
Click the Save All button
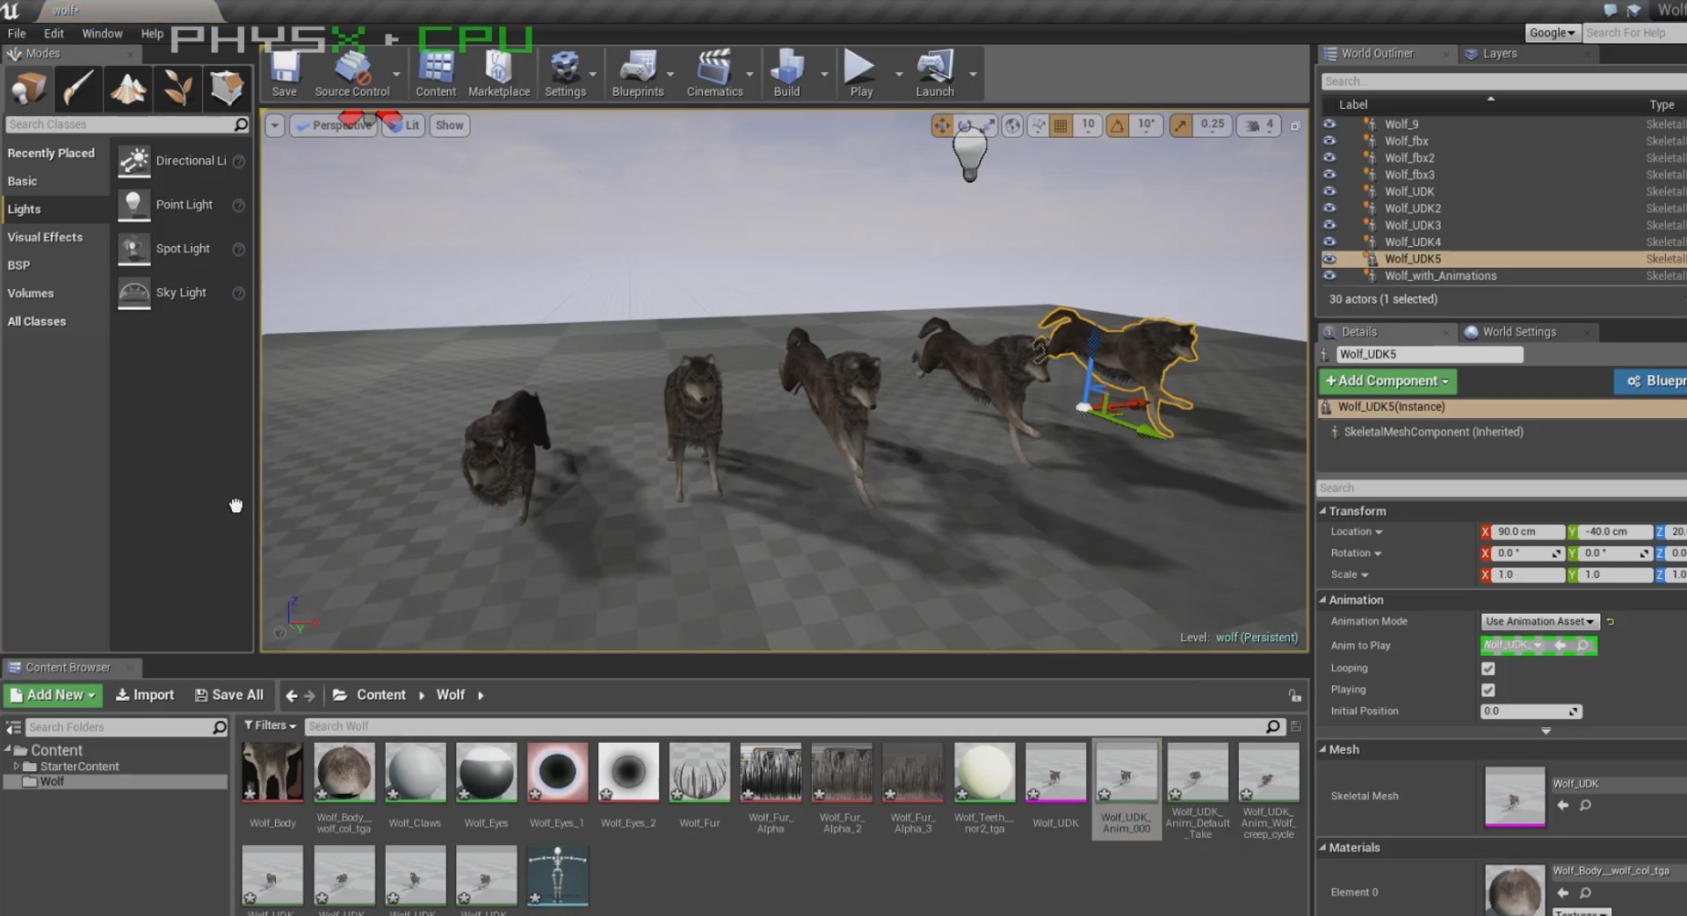pos(228,695)
